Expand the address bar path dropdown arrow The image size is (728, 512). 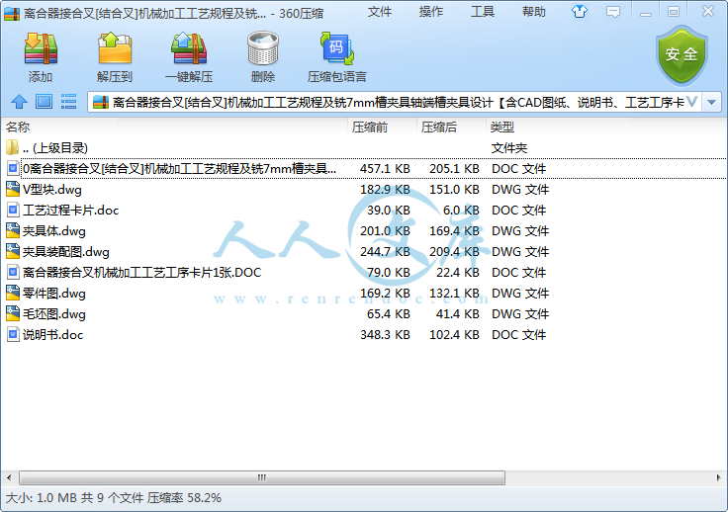point(712,102)
